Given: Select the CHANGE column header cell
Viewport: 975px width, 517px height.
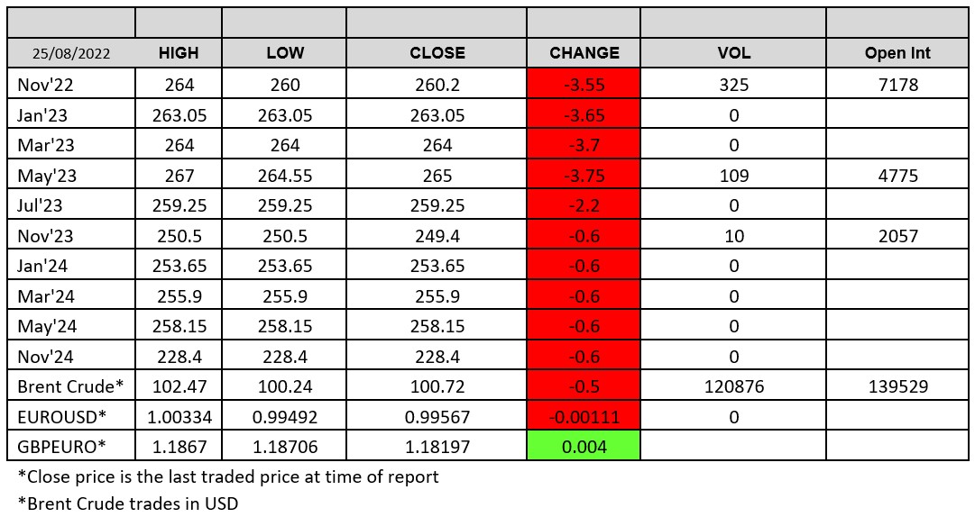Looking at the screenshot, I should [x=584, y=53].
